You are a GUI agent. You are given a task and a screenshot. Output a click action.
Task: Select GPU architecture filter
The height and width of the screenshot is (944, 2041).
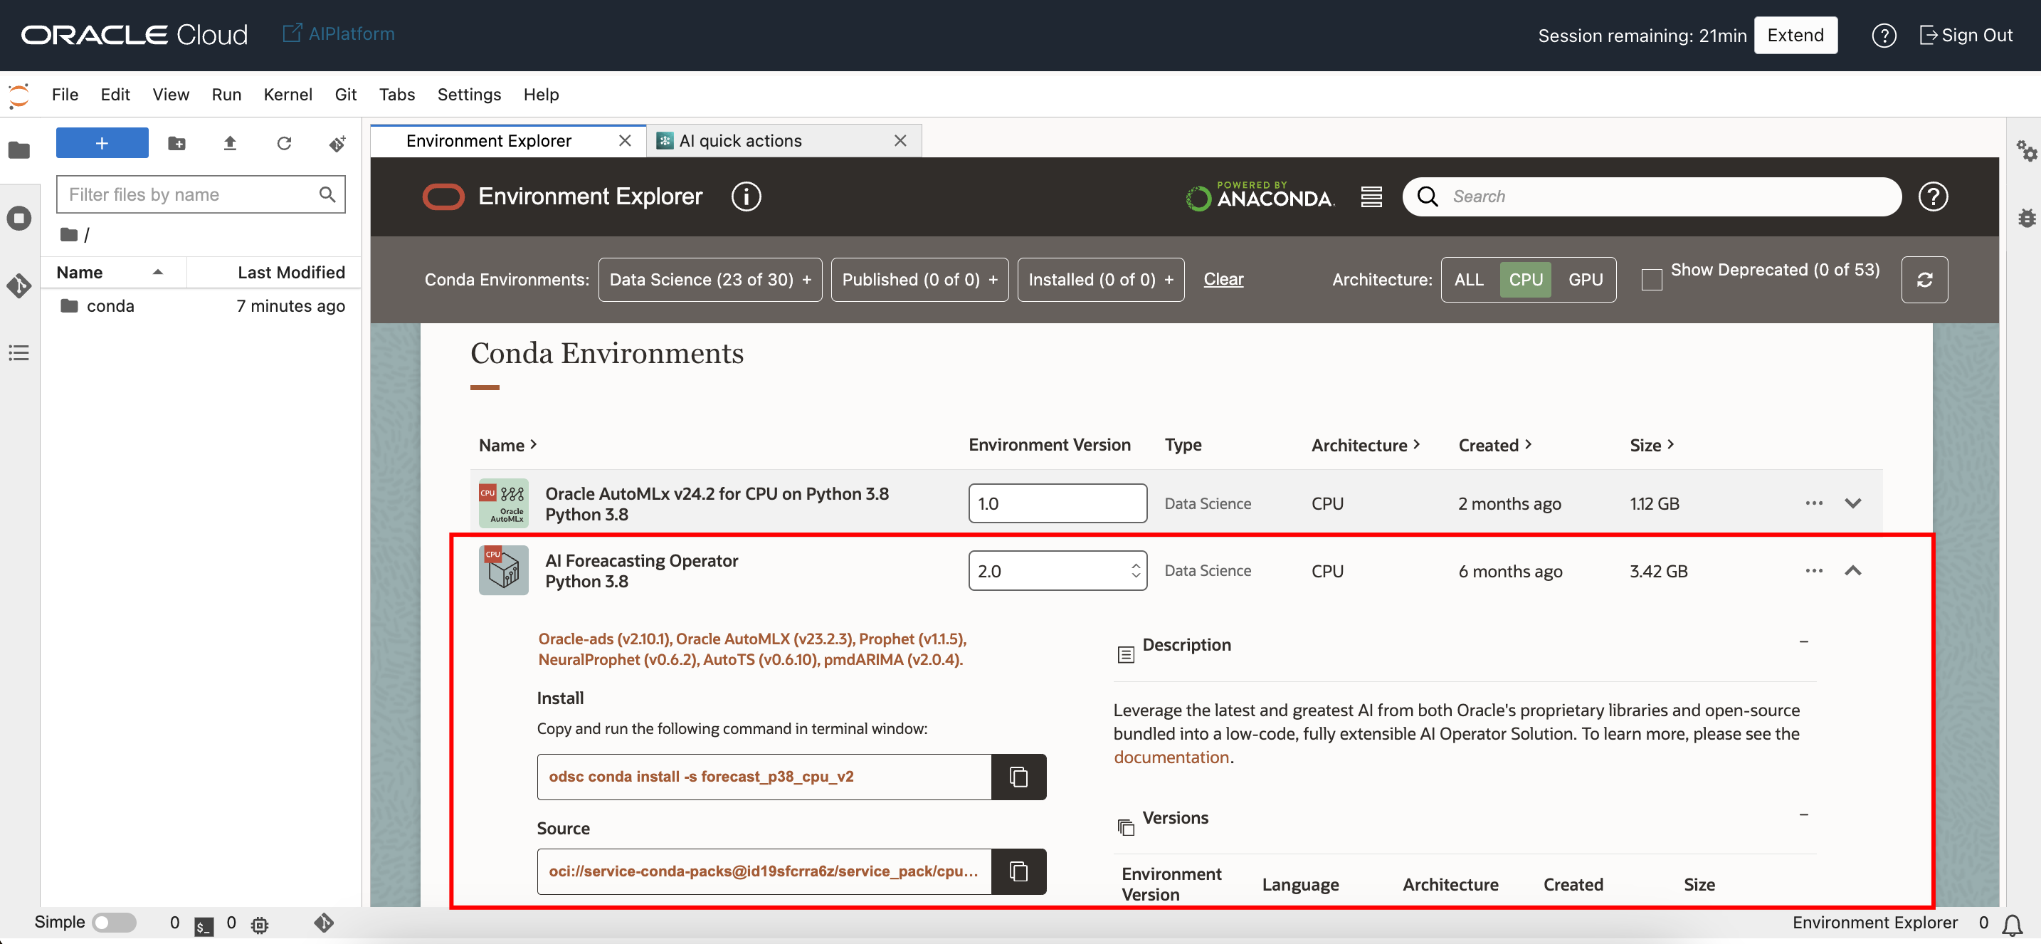1585,280
